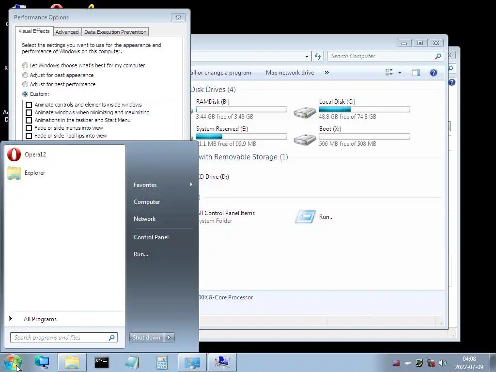Click Map network drive in toolbar

pyautogui.click(x=290, y=73)
